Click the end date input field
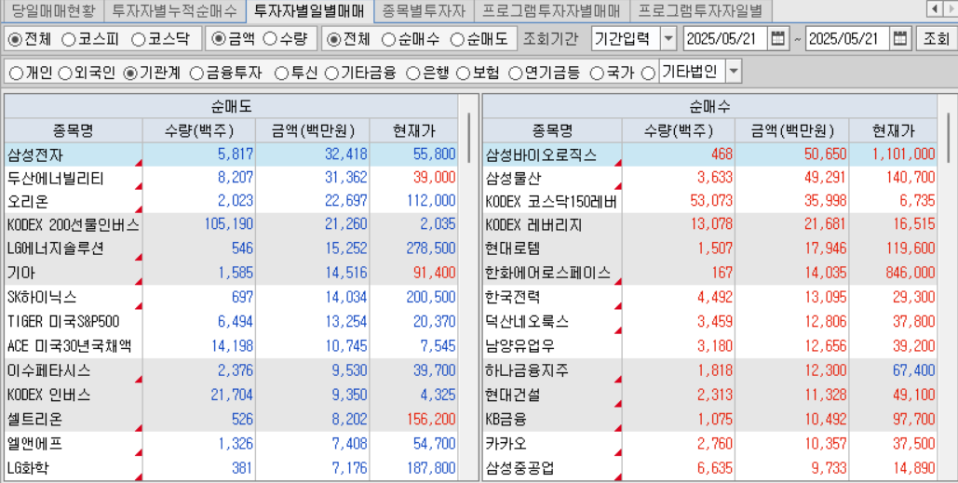 click(848, 39)
